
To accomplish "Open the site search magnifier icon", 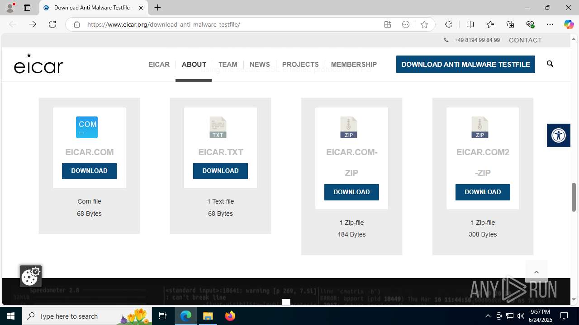I will [550, 64].
